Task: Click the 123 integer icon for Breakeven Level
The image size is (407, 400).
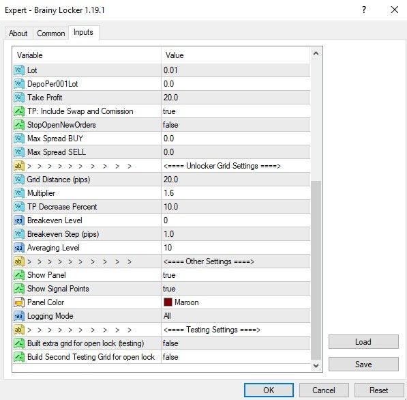Action: pos(19,220)
